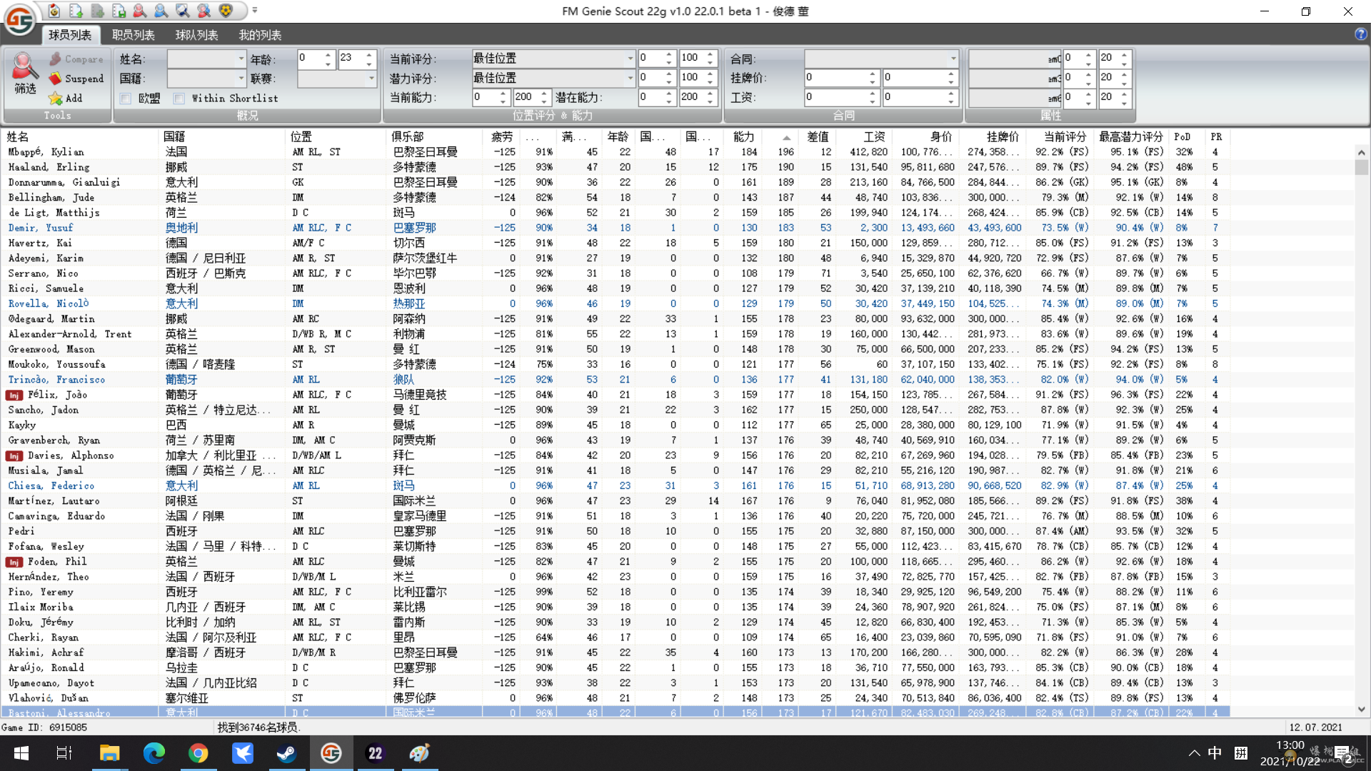The height and width of the screenshot is (771, 1371).
Task: Expand the 姓名 name dropdown
Action: tap(241, 59)
